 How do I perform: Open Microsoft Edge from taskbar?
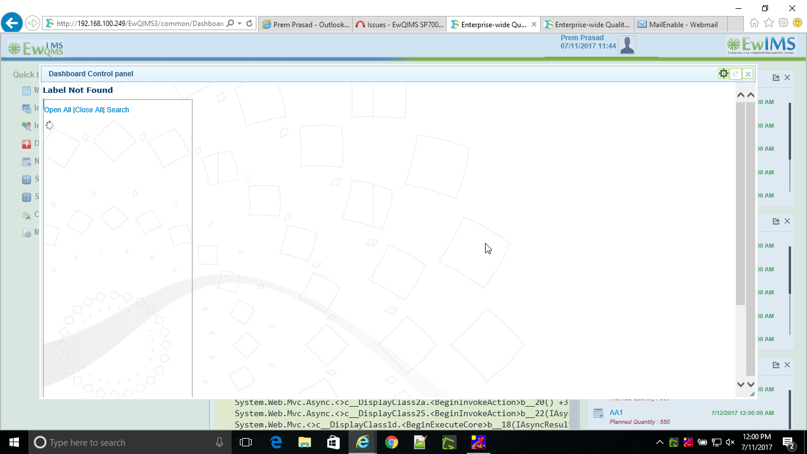(x=276, y=442)
